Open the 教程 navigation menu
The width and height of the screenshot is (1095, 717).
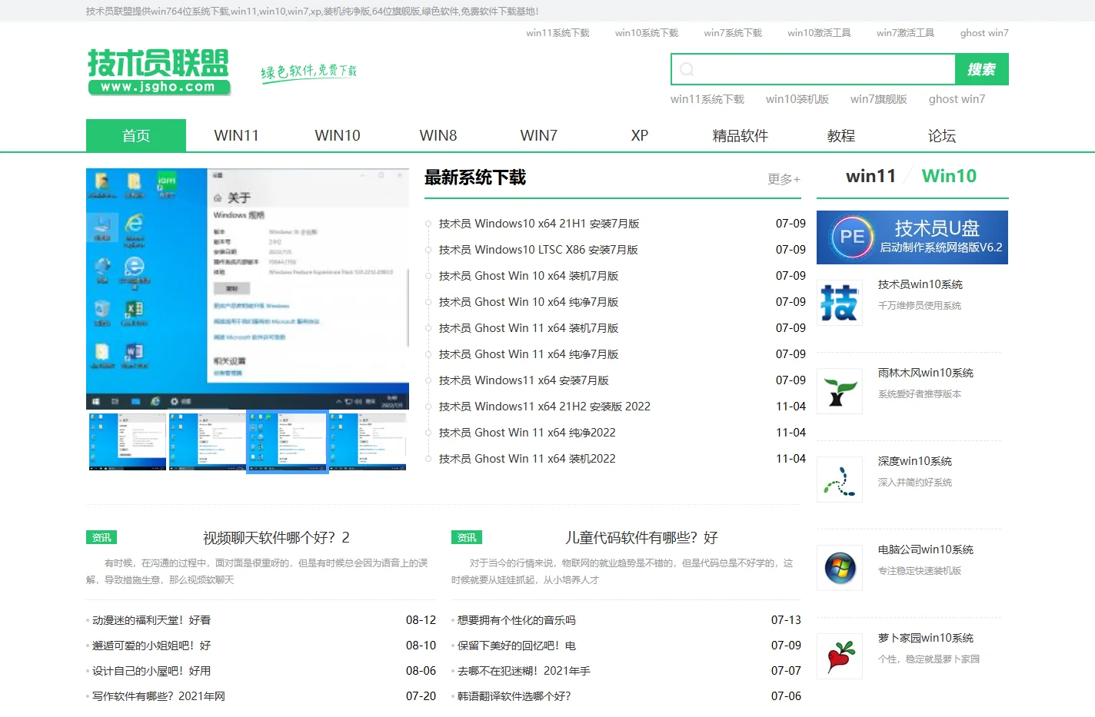[841, 135]
